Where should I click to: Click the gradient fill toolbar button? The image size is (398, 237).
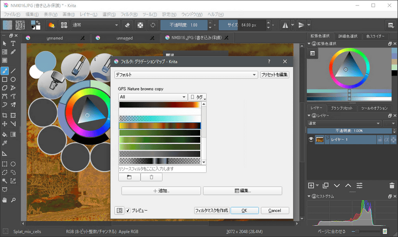click(7, 25)
